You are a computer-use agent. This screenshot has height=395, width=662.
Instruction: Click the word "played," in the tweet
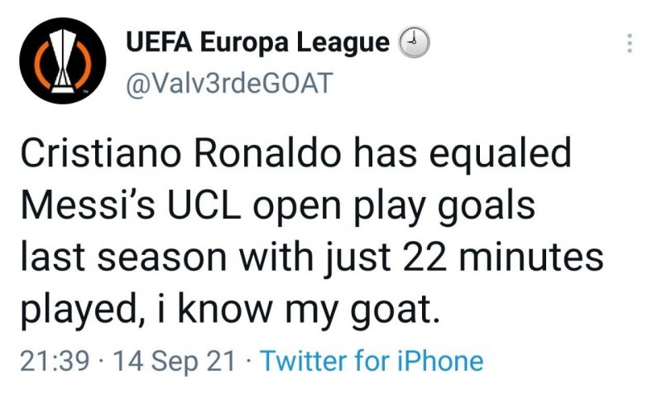pos(84,310)
